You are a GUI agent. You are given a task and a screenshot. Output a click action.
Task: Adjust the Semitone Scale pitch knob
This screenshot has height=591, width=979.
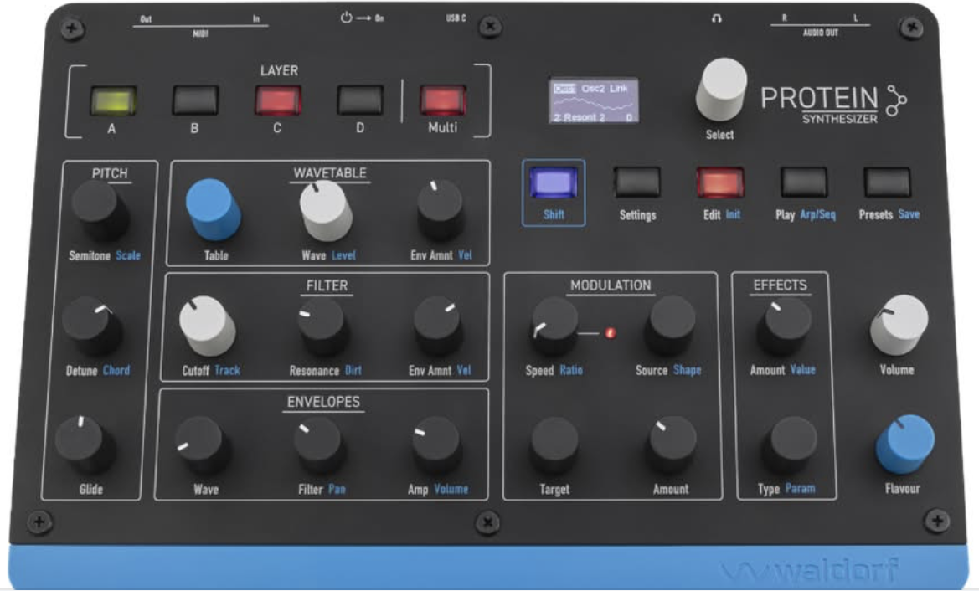pyautogui.click(x=100, y=211)
